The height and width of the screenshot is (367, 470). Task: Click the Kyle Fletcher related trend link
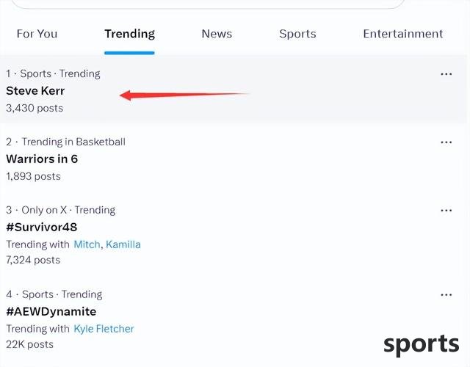tap(104, 329)
